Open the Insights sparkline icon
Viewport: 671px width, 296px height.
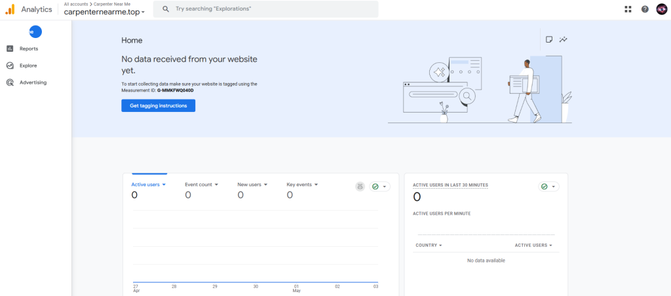[563, 39]
